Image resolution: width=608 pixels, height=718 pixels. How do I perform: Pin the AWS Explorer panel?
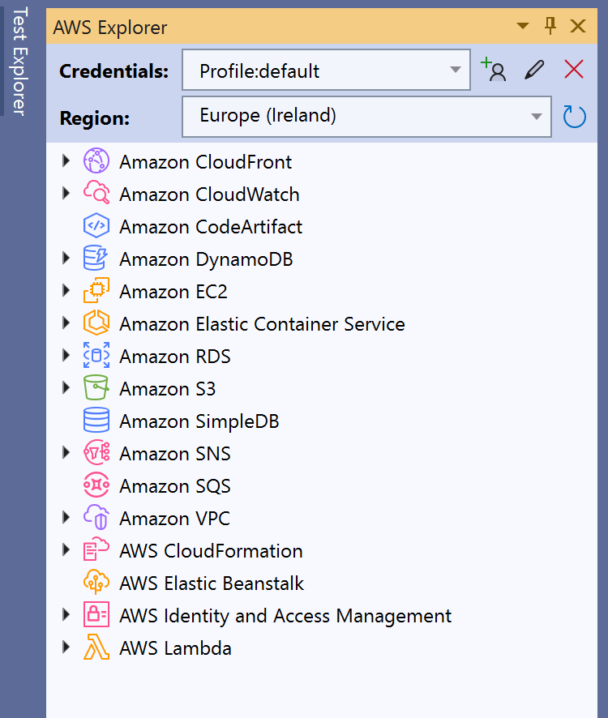[x=550, y=26]
